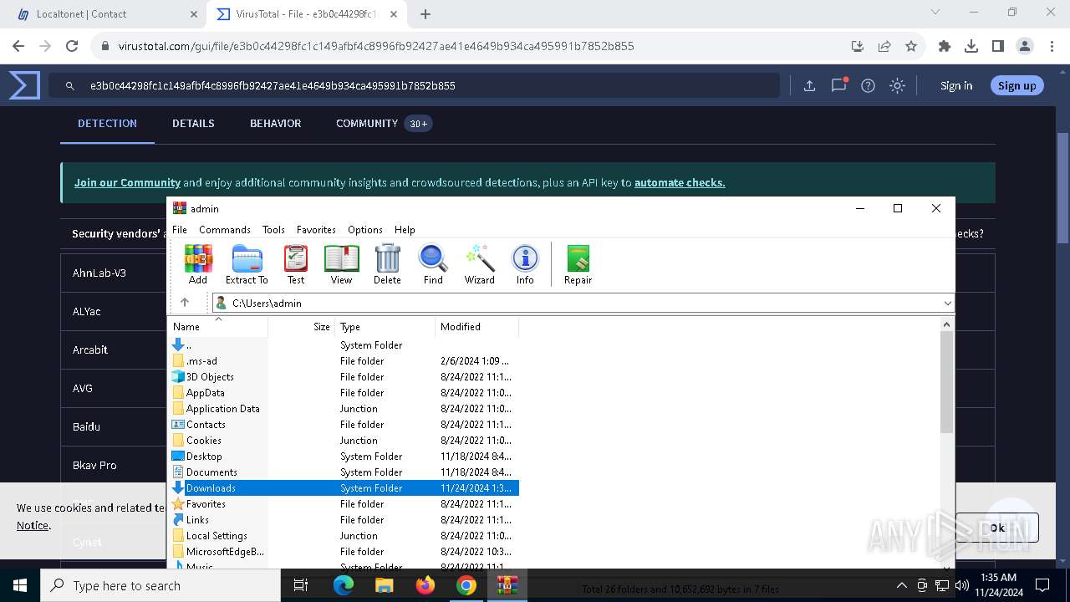Click the share this page icon in address bar
Viewport: 1070px width, 602px height.
(884, 46)
